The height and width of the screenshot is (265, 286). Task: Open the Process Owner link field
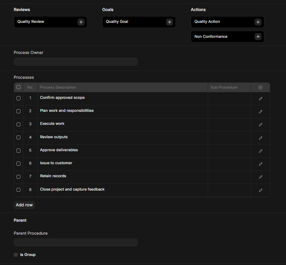76,62
